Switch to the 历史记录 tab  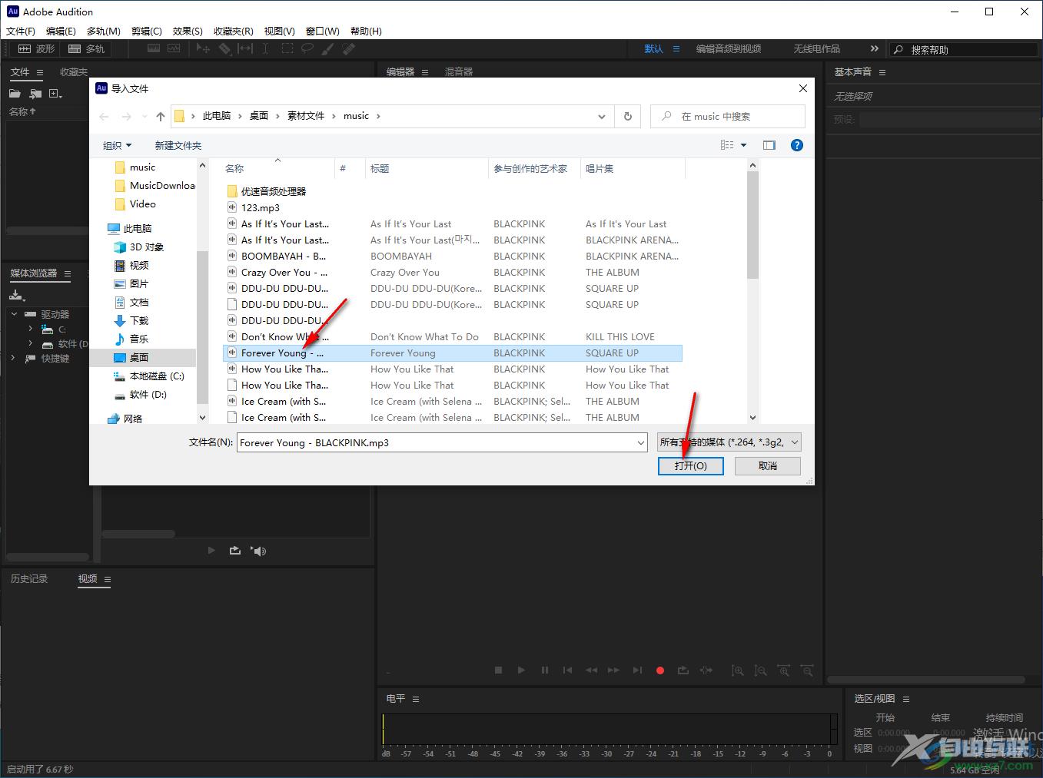[29, 578]
